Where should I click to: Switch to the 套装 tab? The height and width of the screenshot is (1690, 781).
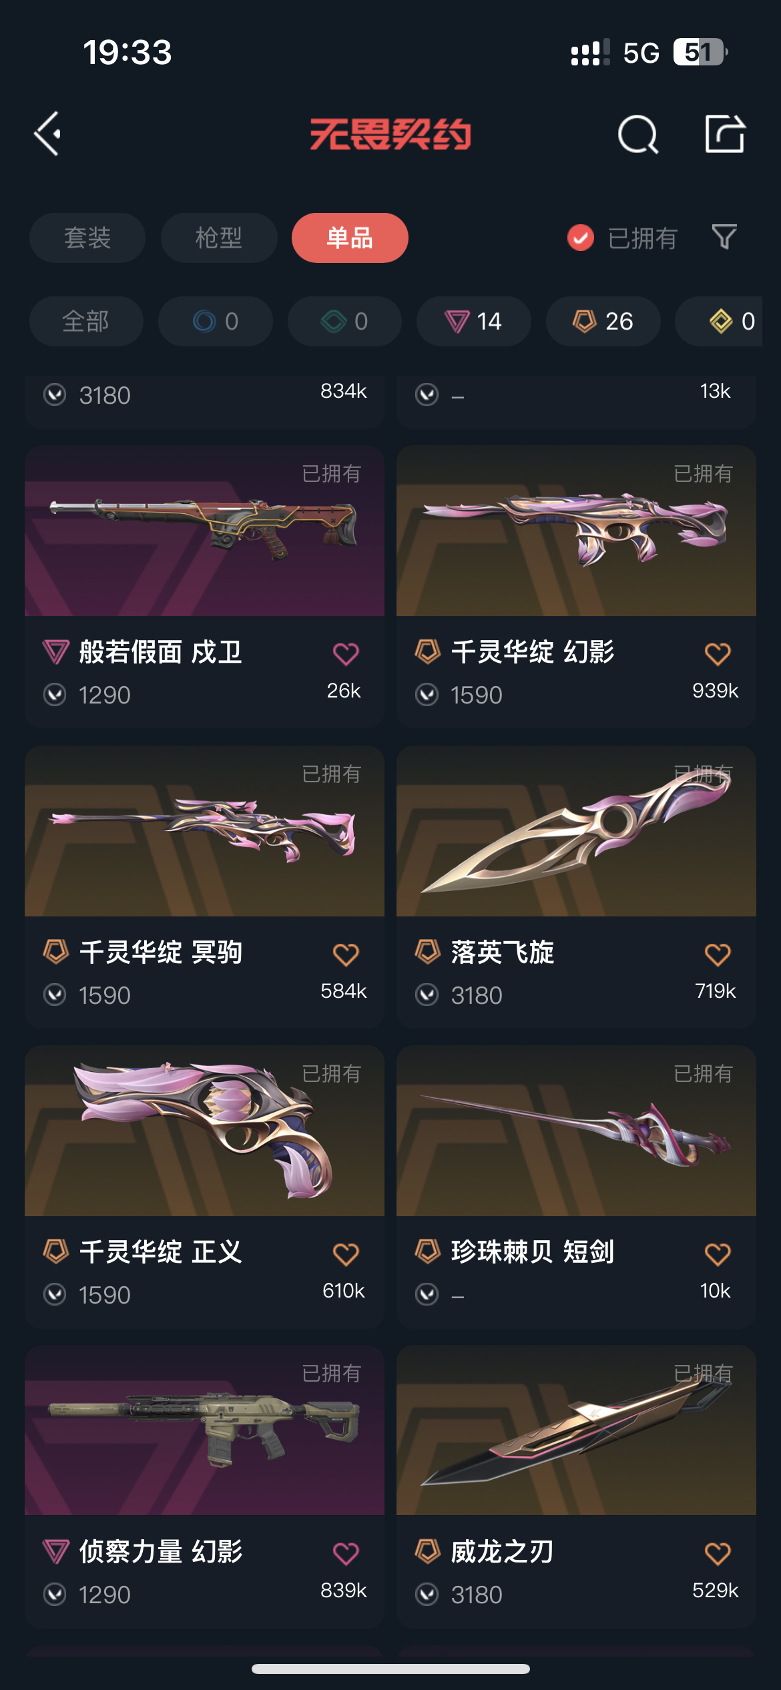pos(87,238)
